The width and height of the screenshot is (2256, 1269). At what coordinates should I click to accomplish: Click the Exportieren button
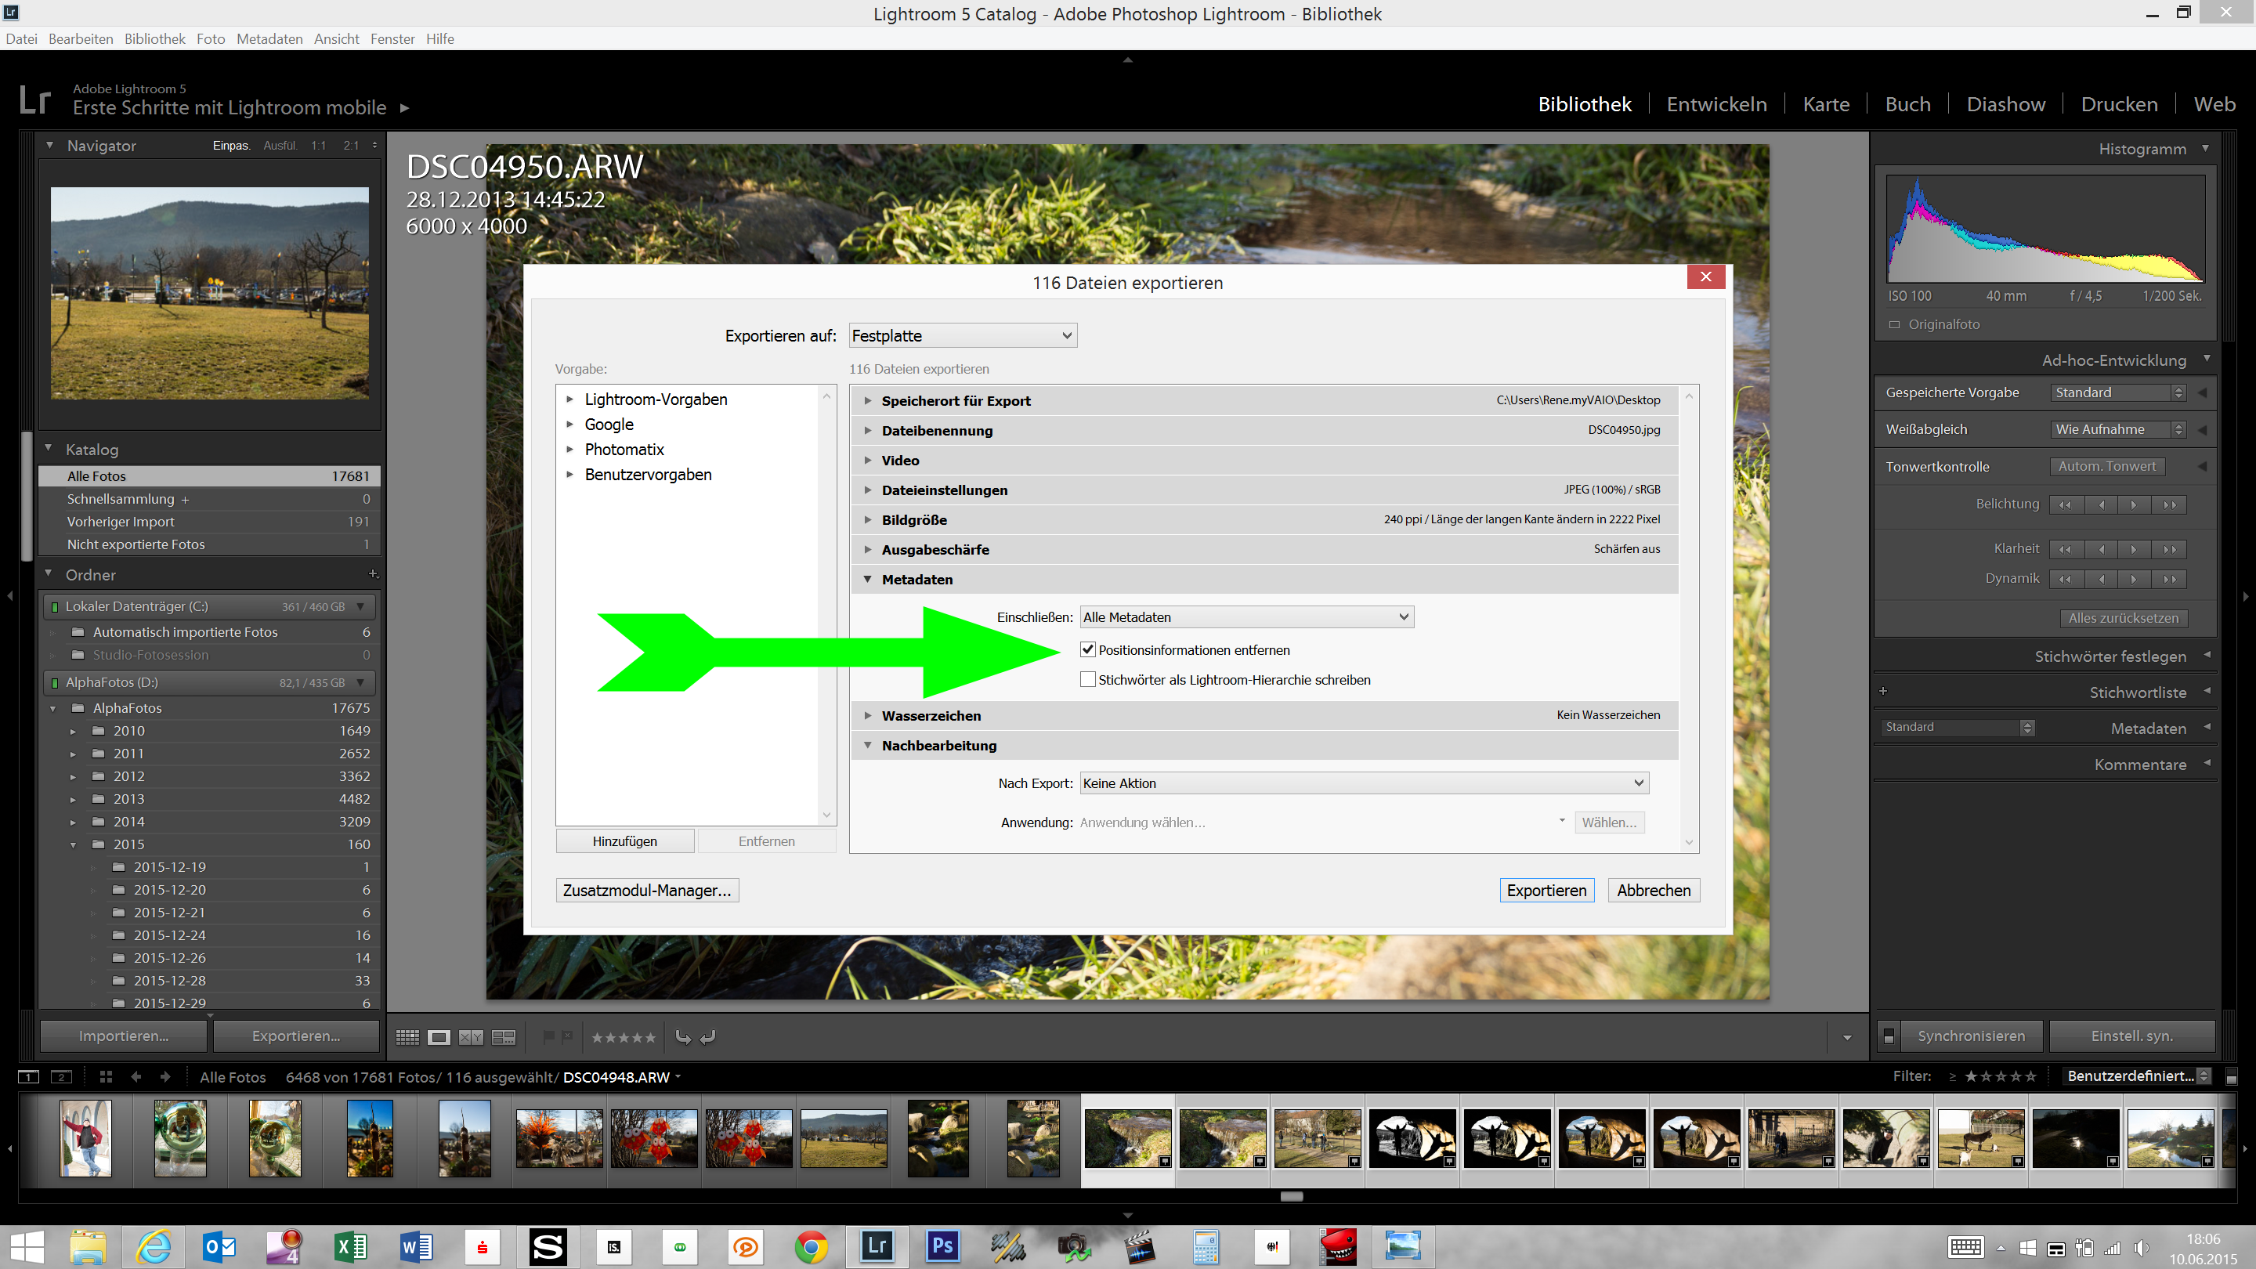[x=1546, y=891]
